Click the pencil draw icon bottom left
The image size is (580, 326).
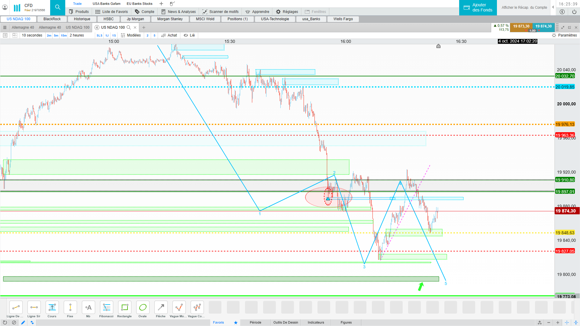pos(23,322)
